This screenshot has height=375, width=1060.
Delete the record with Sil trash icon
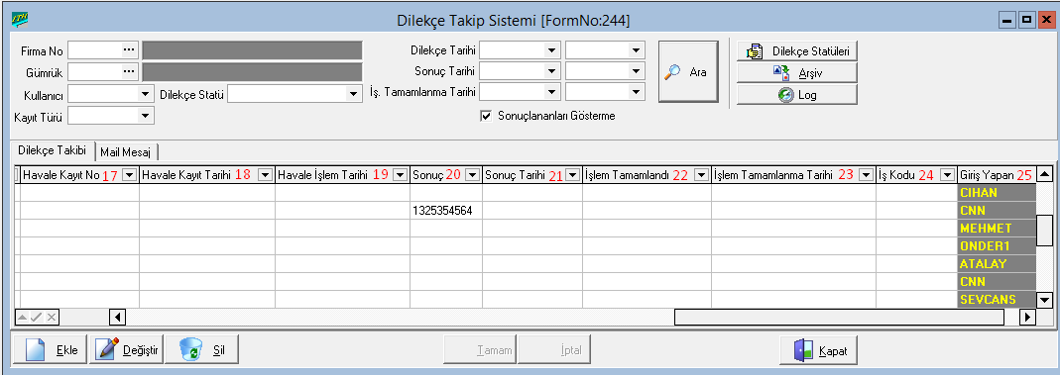(202, 350)
